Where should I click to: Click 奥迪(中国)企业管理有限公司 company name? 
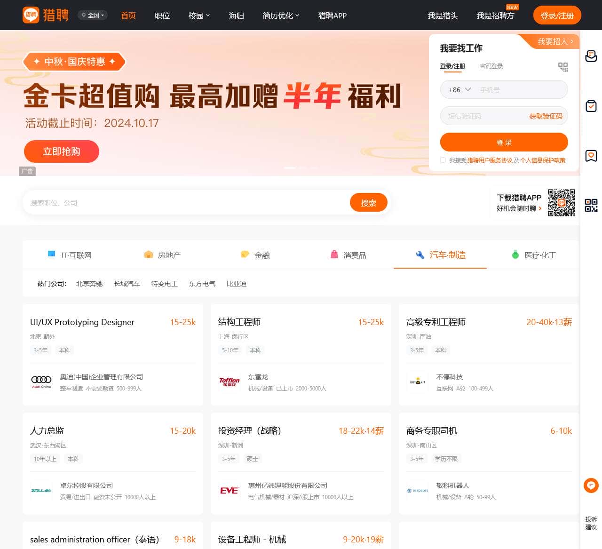coord(102,377)
